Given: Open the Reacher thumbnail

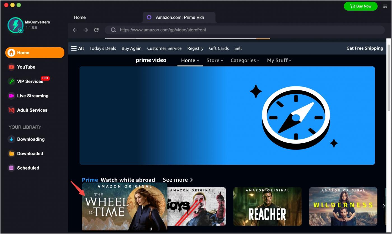Looking at the screenshot, I should (267, 207).
